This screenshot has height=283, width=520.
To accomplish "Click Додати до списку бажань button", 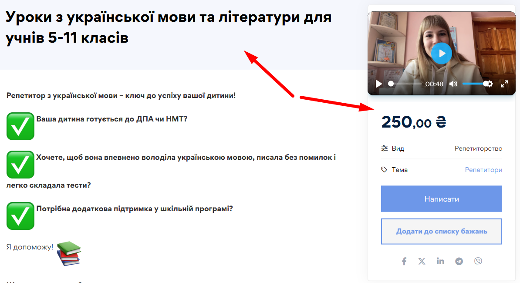I will [x=441, y=231].
